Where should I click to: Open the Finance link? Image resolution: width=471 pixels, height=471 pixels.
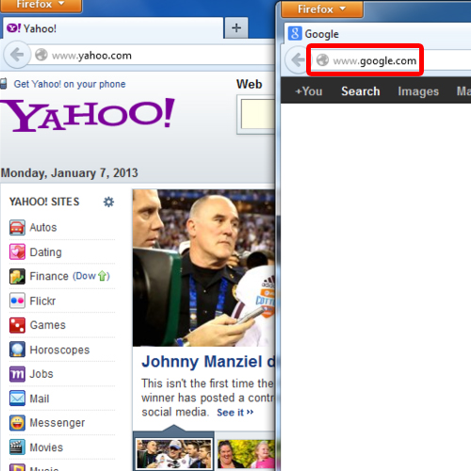coord(49,276)
